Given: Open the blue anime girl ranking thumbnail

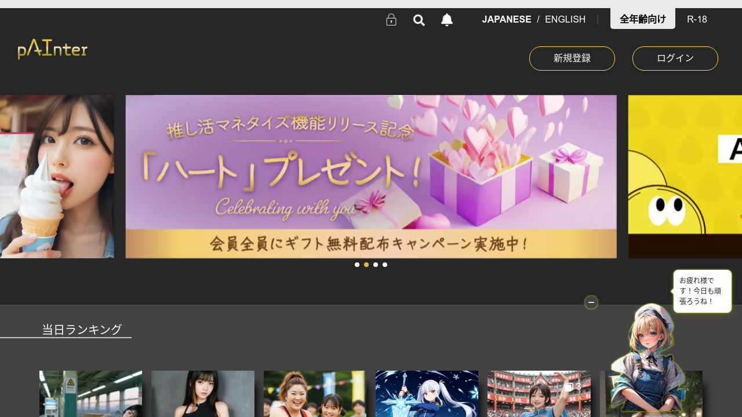Looking at the screenshot, I should [427, 394].
